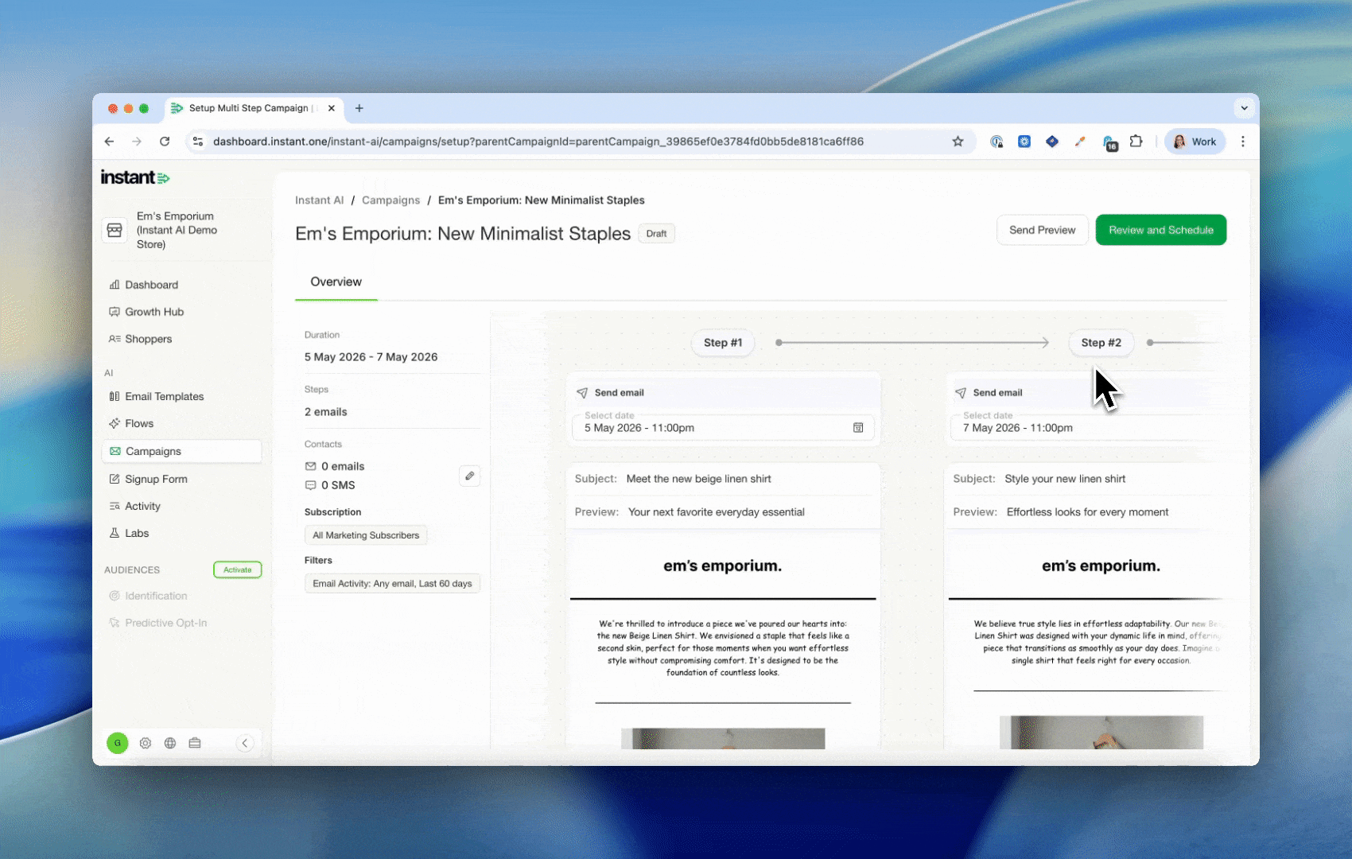The width and height of the screenshot is (1352, 859).
Task: Open the calendar picker for Step #1 date
Action: [858, 428]
